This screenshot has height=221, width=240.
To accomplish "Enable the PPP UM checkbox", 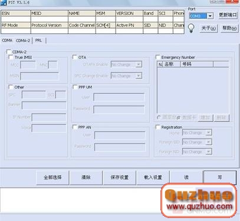I will click(x=75, y=87).
